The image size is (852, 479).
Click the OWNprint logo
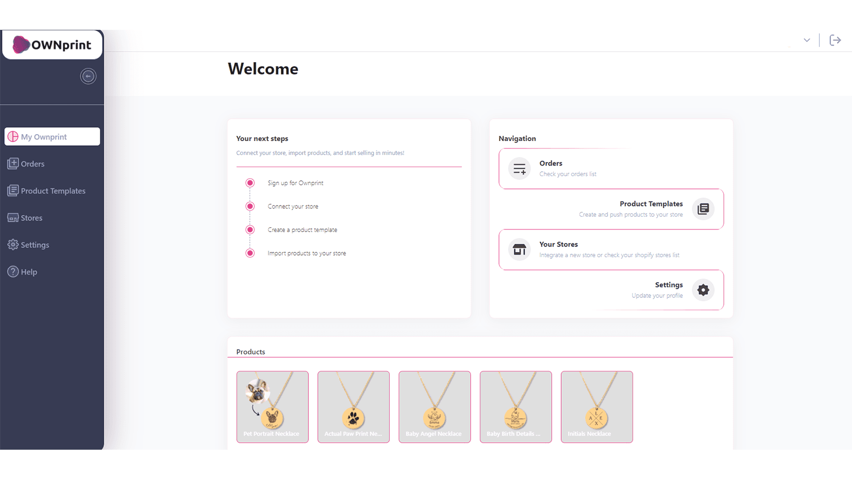click(x=52, y=45)
